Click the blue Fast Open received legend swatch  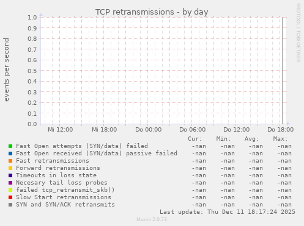coord(10,154)
